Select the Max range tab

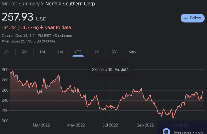(132, 52)
